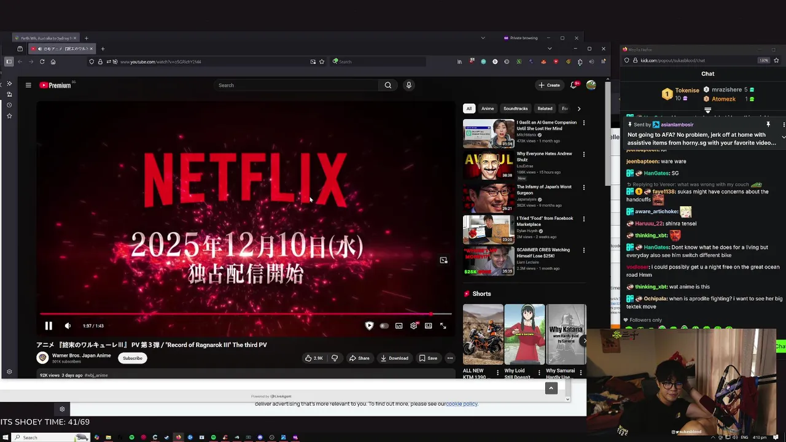Unpin the pinned chat message

(x=768, y=125)
